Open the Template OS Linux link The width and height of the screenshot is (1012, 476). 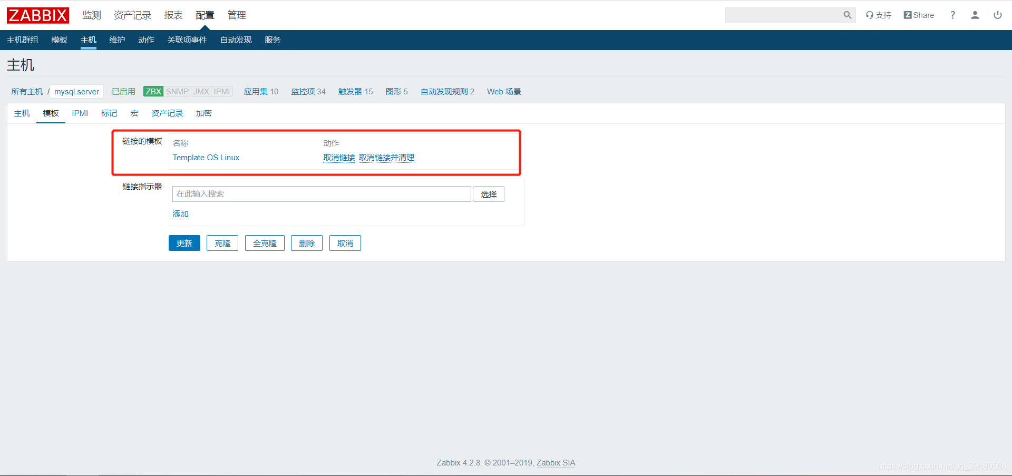(x=206, y=158)
